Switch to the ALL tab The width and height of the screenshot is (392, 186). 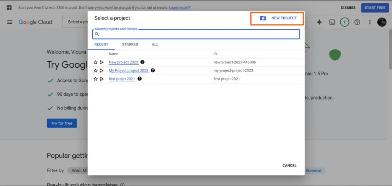[155, 44]
